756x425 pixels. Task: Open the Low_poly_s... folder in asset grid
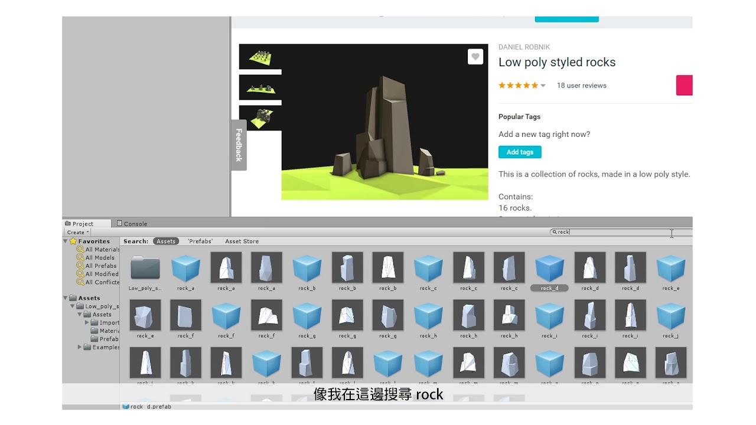(145, 269)
